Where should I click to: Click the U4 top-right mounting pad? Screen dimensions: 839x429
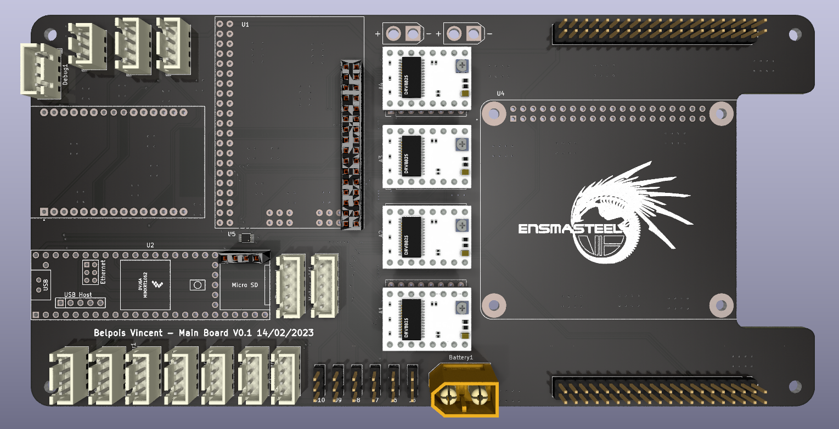pos(721,114)
